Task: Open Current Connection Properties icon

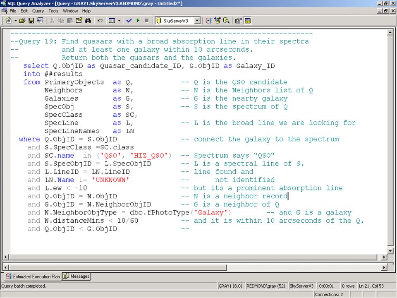Action: click(x=238, y=21)
